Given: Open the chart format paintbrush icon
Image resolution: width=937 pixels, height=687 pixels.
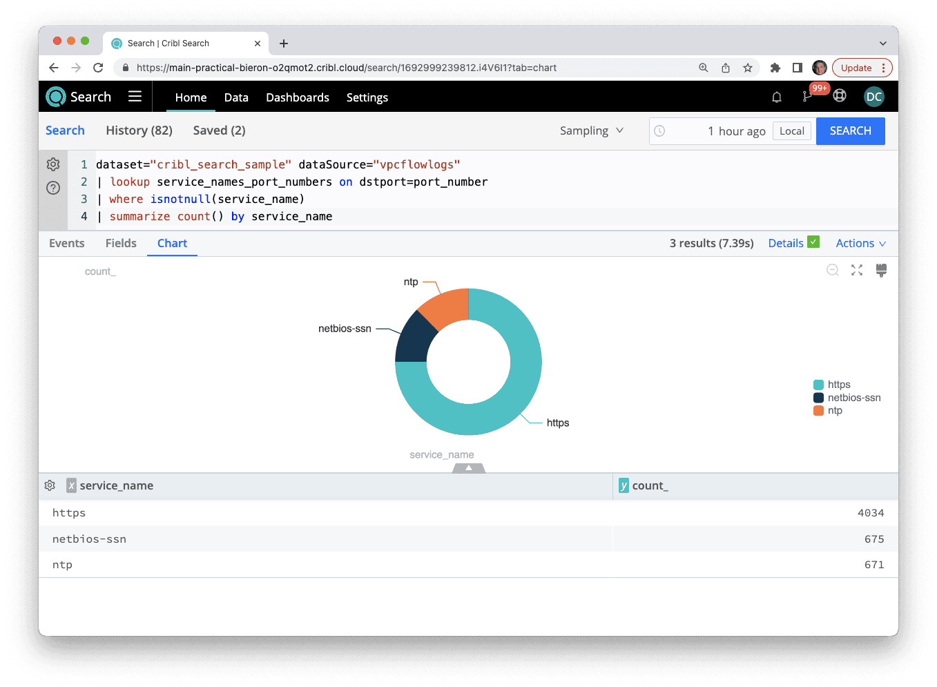Looking at the screenshot, I should coord(881,270).
